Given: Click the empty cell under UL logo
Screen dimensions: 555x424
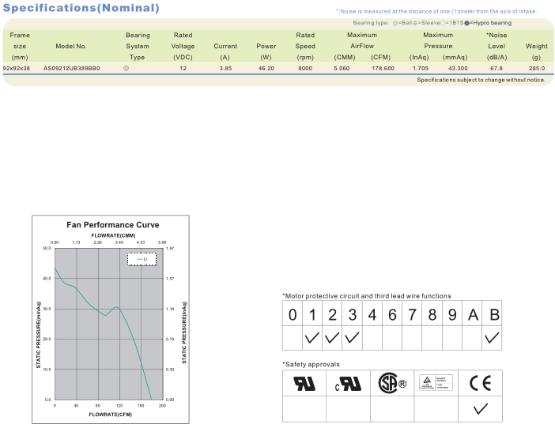Looking at the screenshot, I should (x=304, y=409).
